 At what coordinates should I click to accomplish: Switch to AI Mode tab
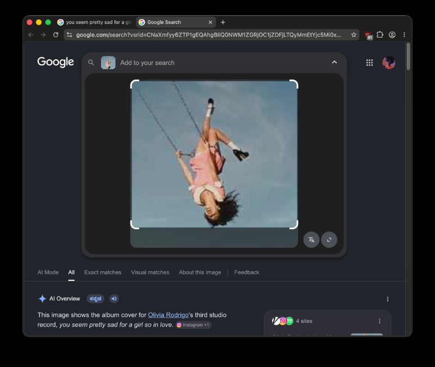(x=48, y=272)
